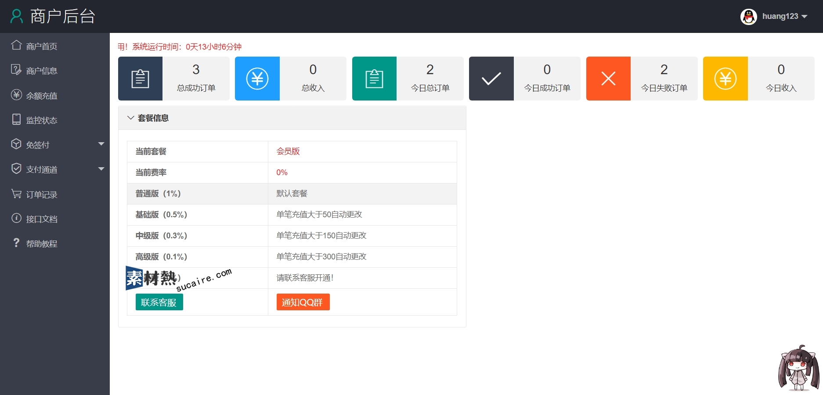Click the cube icon beside 免签付
The width and height of the screenshot is (823, 395).
(x=16, y=144)
